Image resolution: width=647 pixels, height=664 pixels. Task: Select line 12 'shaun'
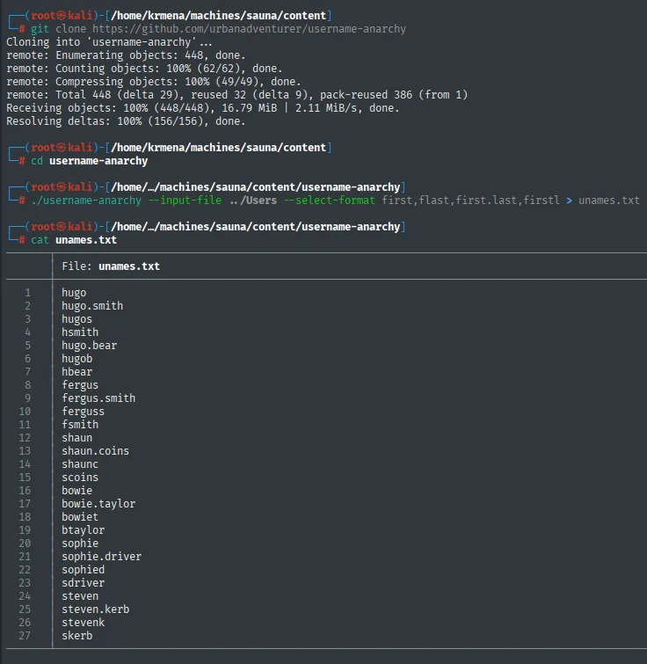(77, 437)
